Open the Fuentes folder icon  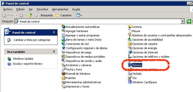pos(64,78)
